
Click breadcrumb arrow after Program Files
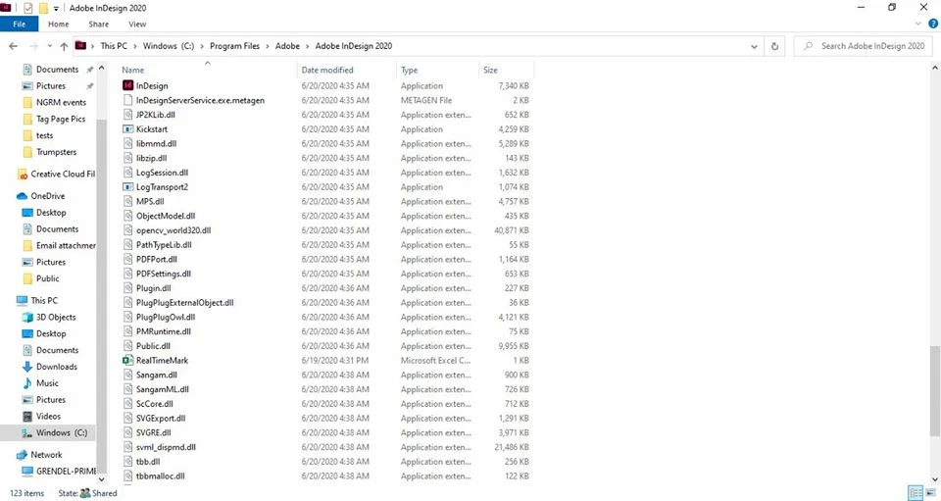point(268,46)
